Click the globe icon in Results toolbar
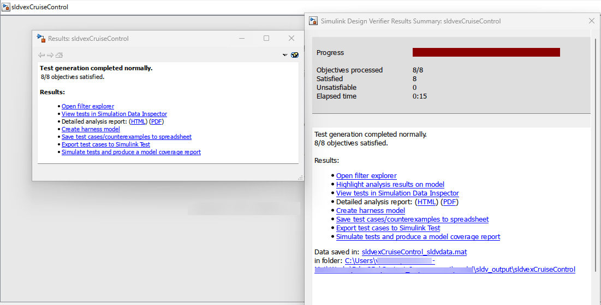The width and height of the screenshot is (601, 305). (295, 55)
